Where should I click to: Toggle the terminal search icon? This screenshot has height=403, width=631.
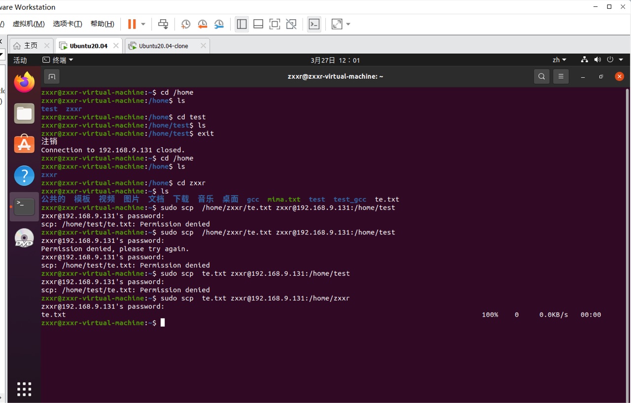(541, 76)
